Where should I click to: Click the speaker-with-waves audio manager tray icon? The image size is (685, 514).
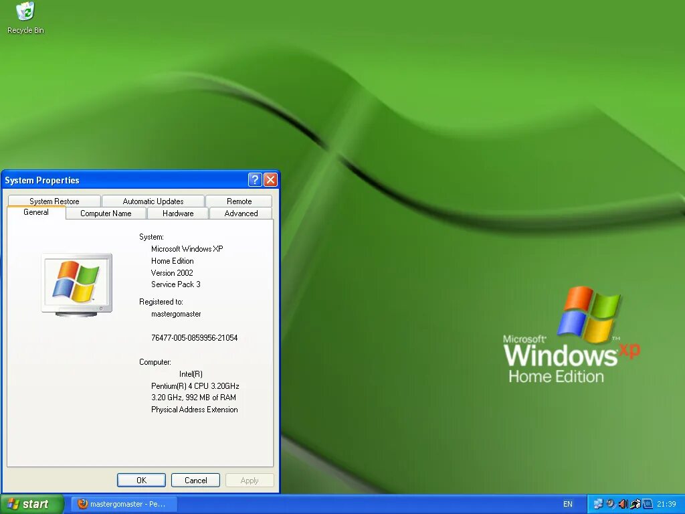pos(611,503)
